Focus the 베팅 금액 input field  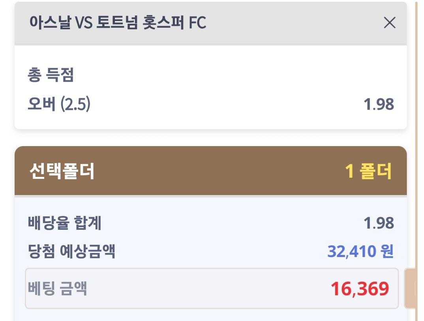(x=178, y=289)
